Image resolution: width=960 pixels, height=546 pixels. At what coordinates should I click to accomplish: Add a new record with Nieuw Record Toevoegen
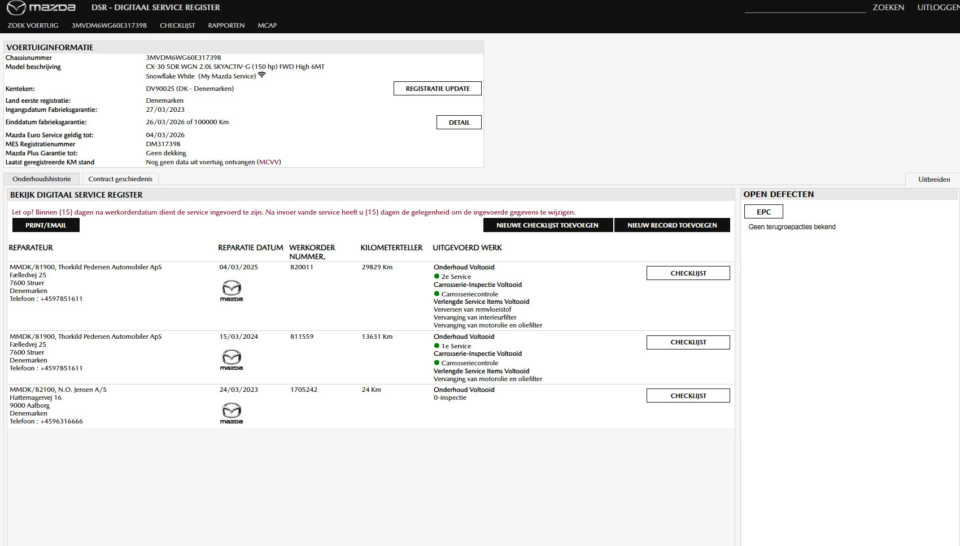click(x=672, y=225)
